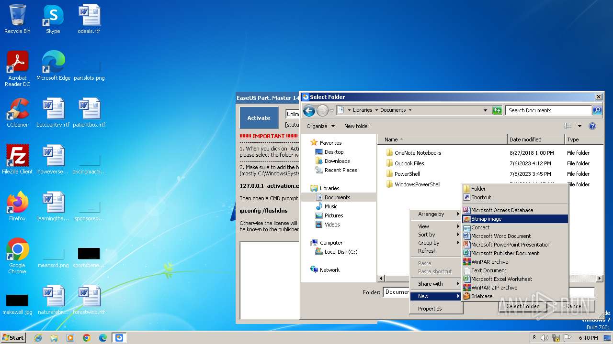
Task: Create a new Microsoft Access Database
Action: (515, 210)
